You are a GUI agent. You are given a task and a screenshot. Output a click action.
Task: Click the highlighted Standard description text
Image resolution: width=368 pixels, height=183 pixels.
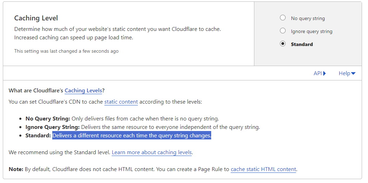tap(132, 136)
